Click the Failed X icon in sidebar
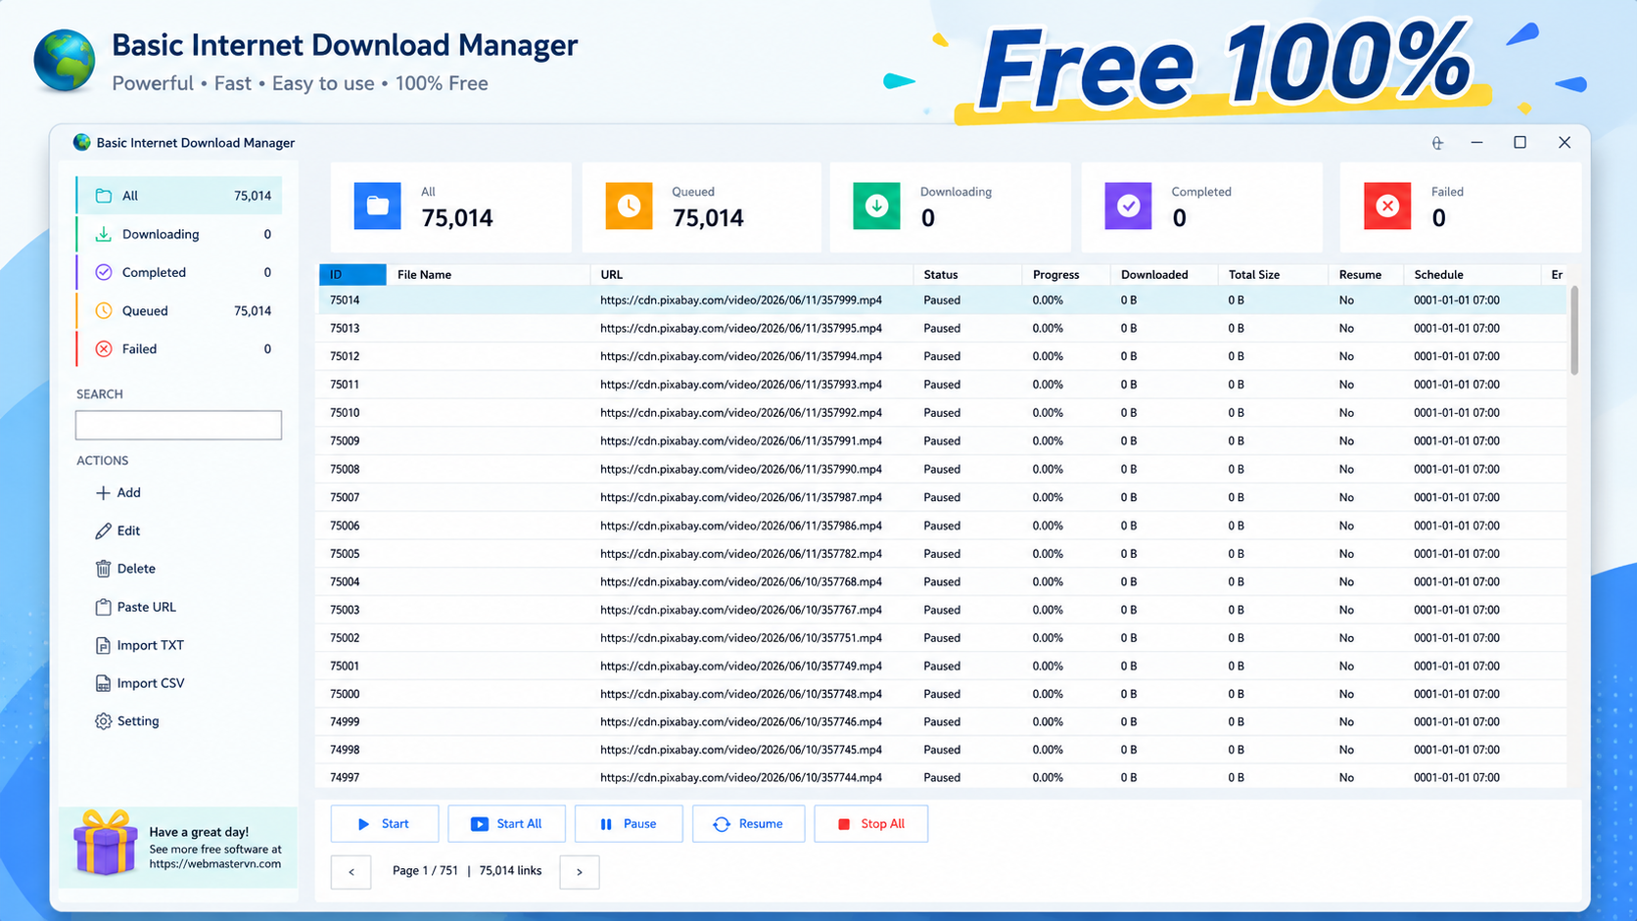 103,348
